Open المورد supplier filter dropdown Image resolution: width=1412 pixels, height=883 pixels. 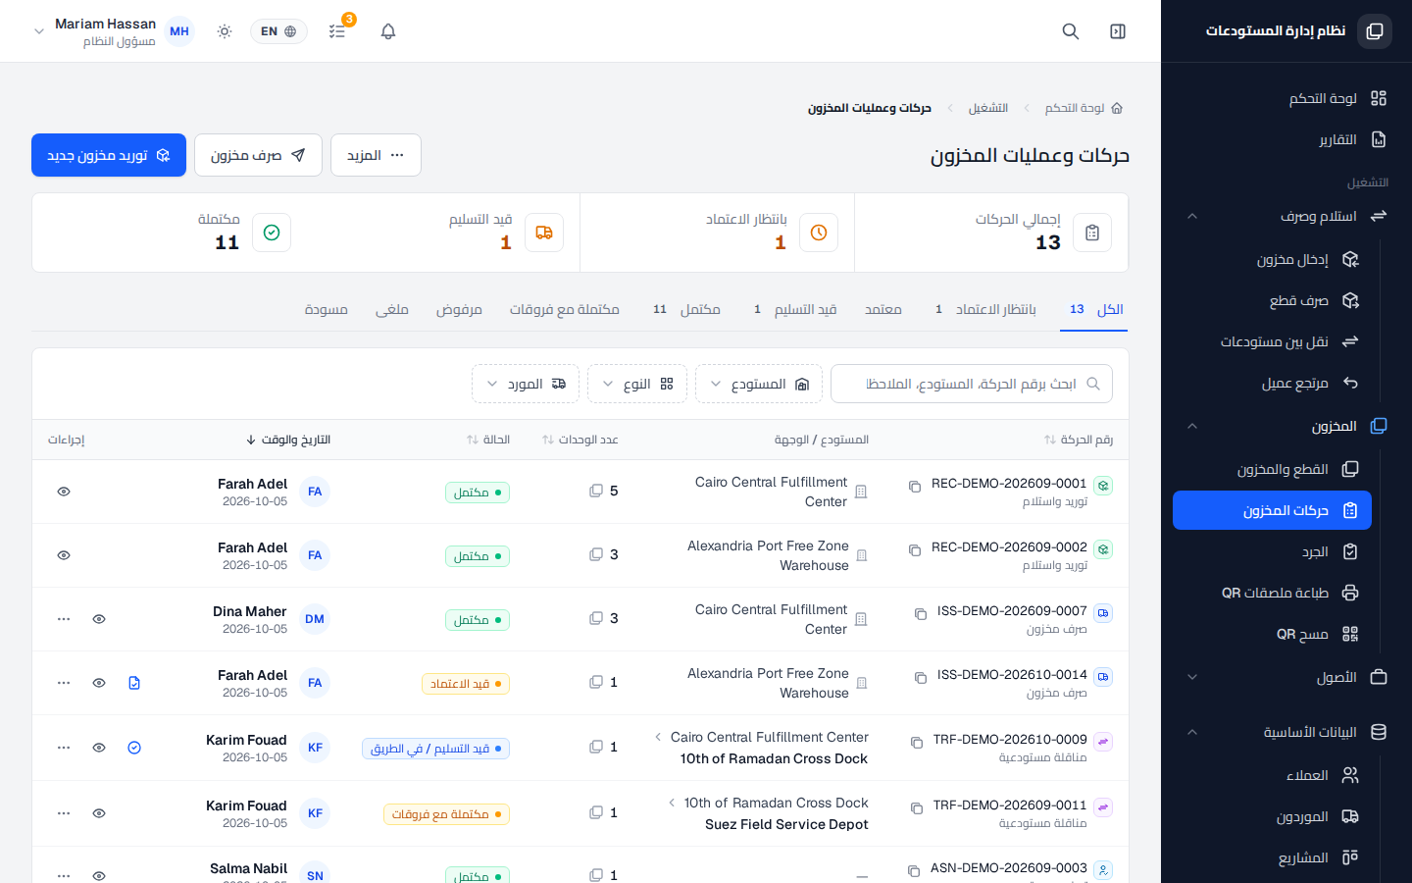click(526, 384)
